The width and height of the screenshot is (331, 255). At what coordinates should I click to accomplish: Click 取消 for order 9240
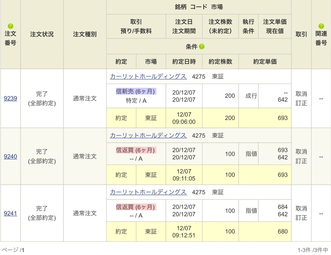(301, 152)
